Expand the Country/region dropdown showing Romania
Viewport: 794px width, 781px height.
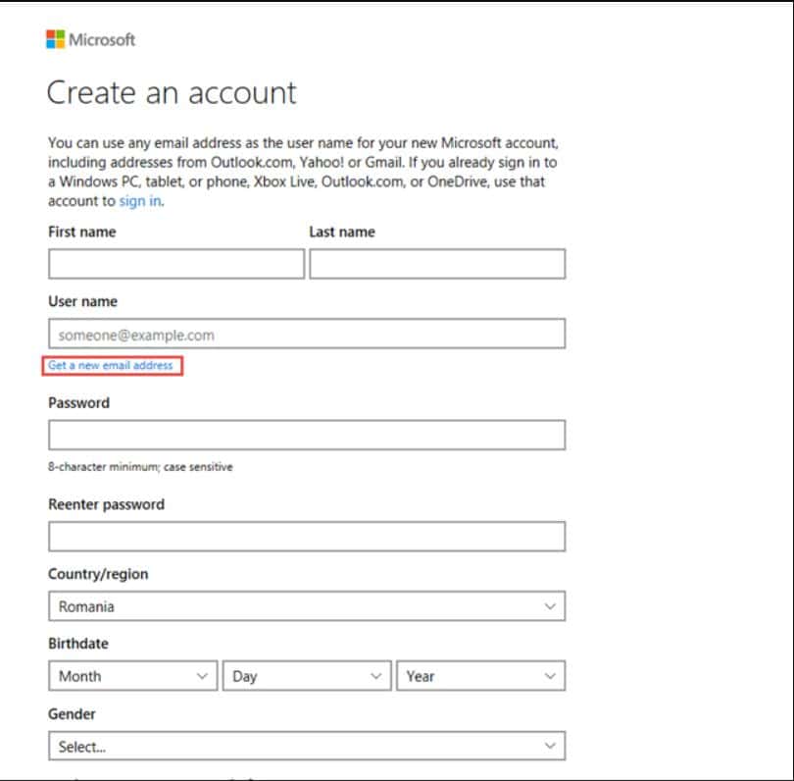coord(307,605)
